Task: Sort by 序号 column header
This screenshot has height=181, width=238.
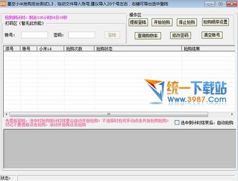Action: coord(12,49)
